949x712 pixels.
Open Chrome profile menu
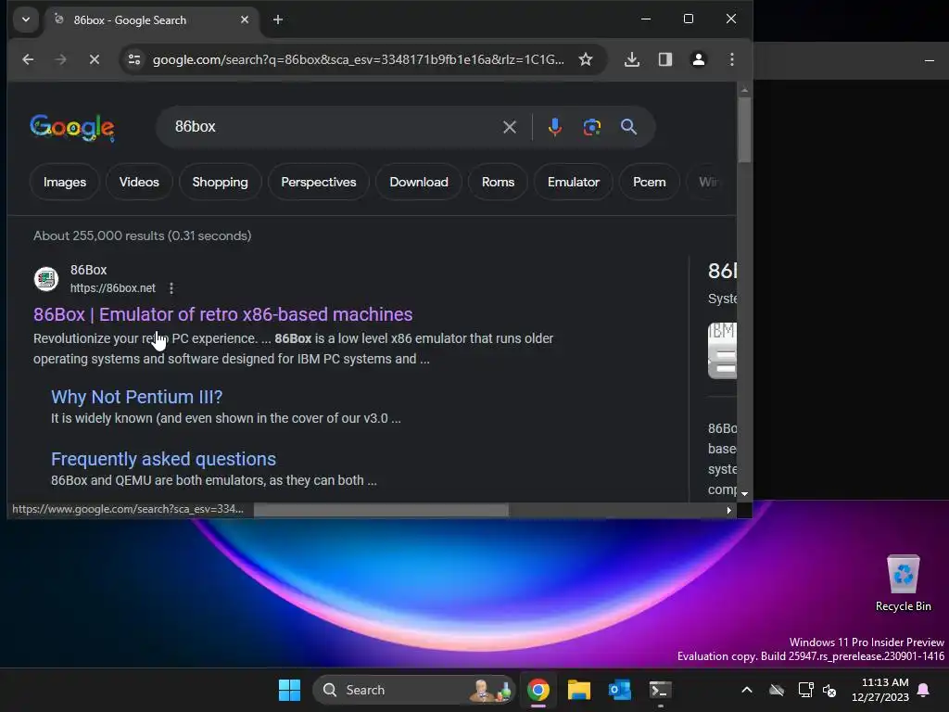(699, 59)
